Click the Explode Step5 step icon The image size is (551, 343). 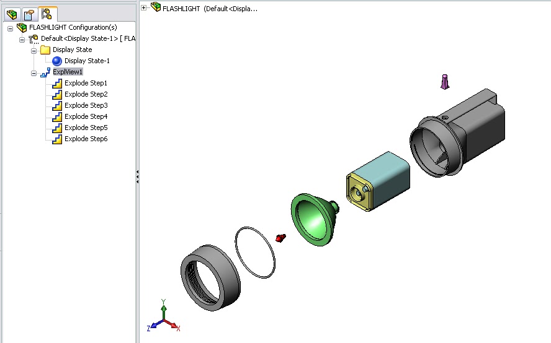point(57,128)
